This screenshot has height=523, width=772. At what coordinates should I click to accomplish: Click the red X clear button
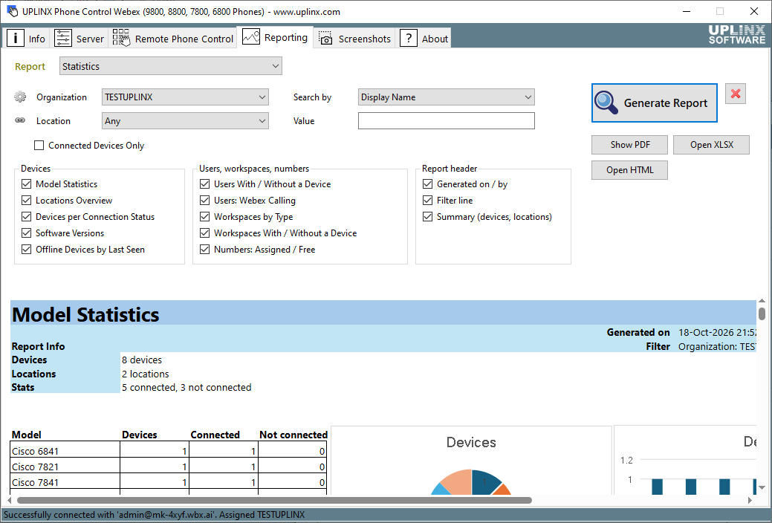pyautogui.click(x=736, y=94)
